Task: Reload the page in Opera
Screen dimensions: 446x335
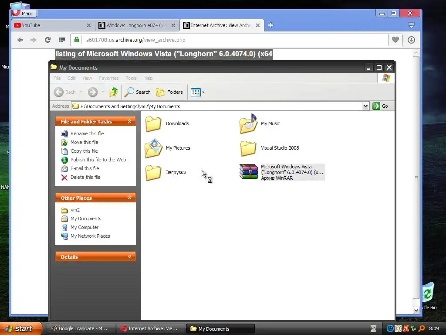Action: point(47,40)
